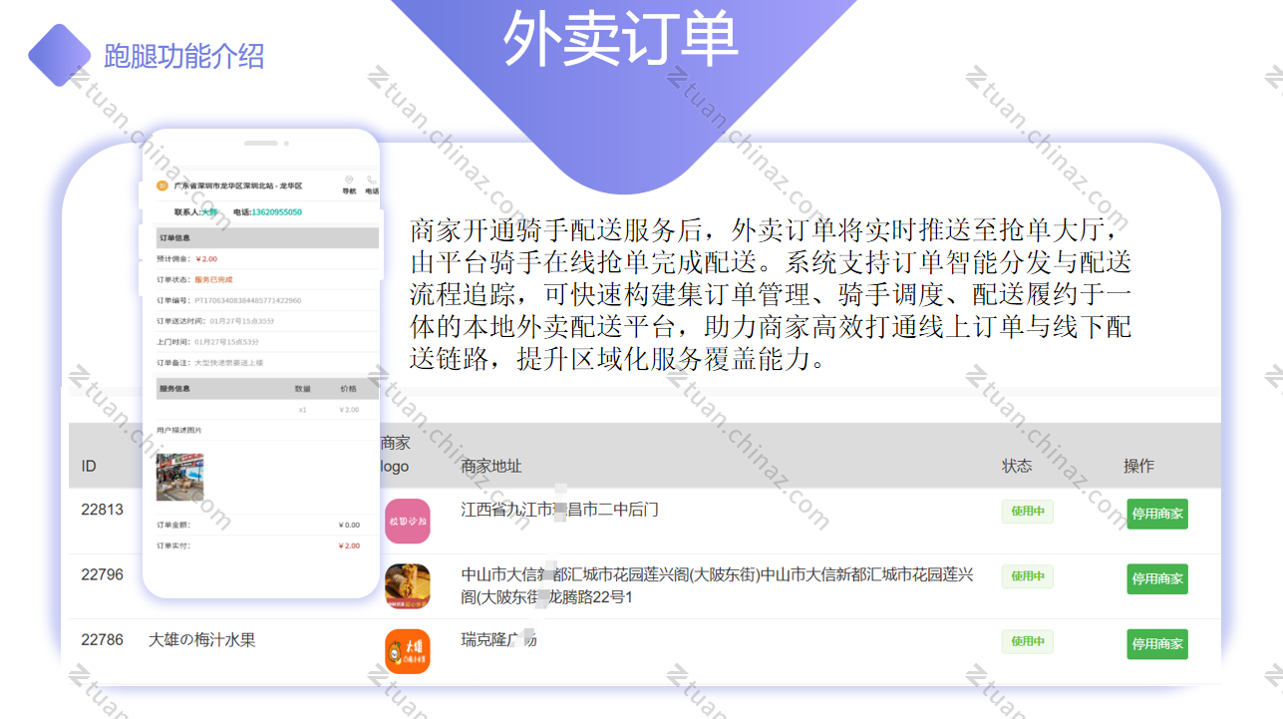Click the phone address 广东省深圳市龙华区深圳北站
This screenshot has width=1283, height=719.
pyautogui.click(x=238, y=185)
